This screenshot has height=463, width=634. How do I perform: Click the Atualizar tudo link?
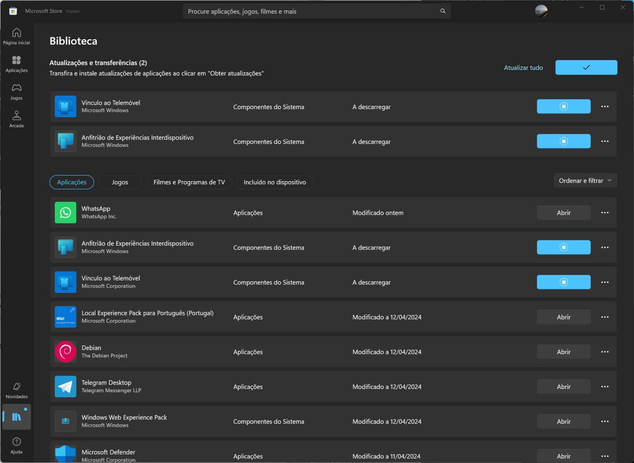tap(523, 68)
